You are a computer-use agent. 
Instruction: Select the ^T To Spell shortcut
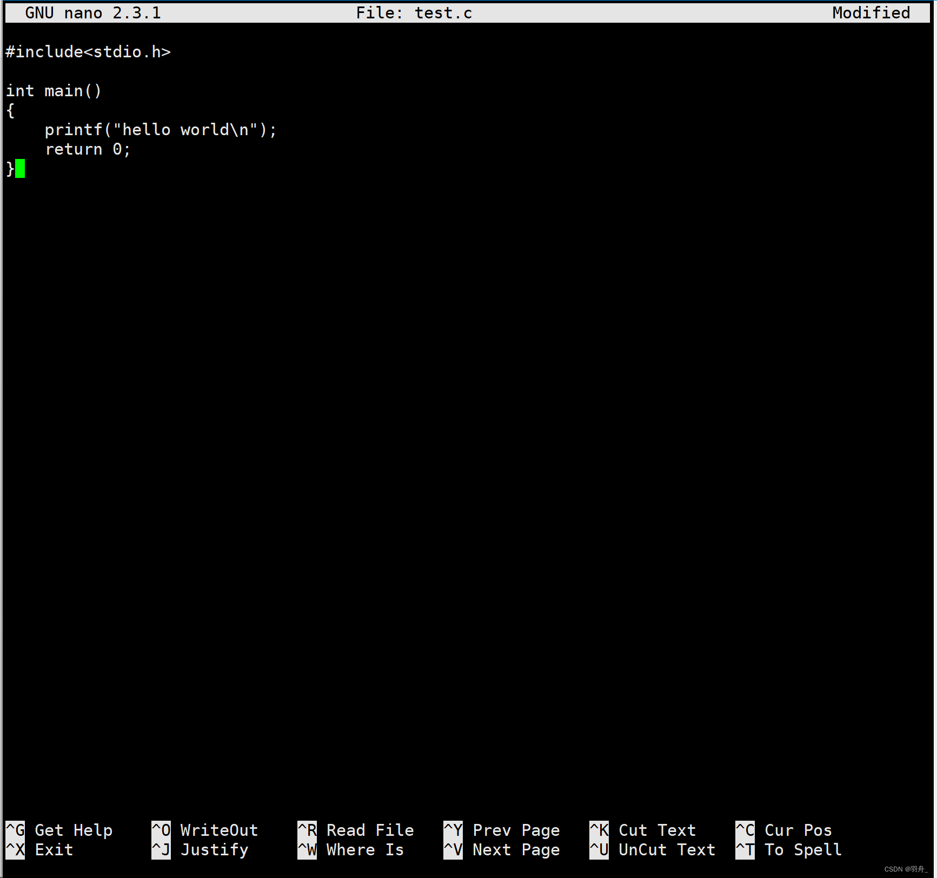click(789, 849)
